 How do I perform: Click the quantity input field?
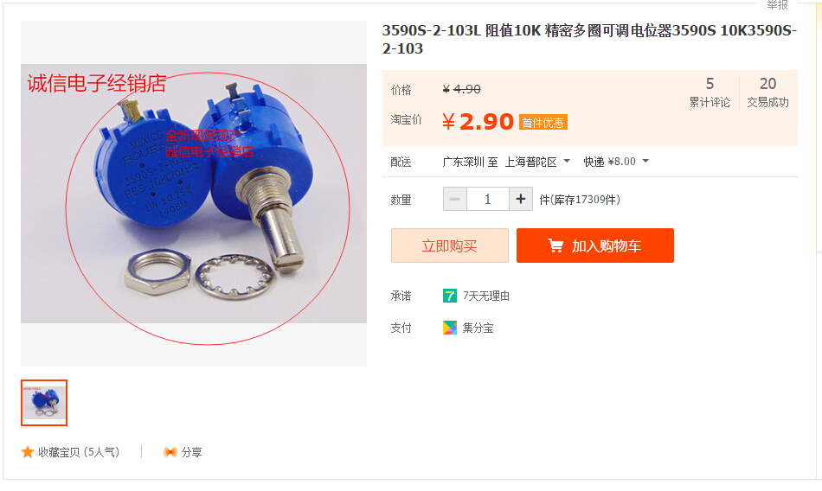click(487, 199)
